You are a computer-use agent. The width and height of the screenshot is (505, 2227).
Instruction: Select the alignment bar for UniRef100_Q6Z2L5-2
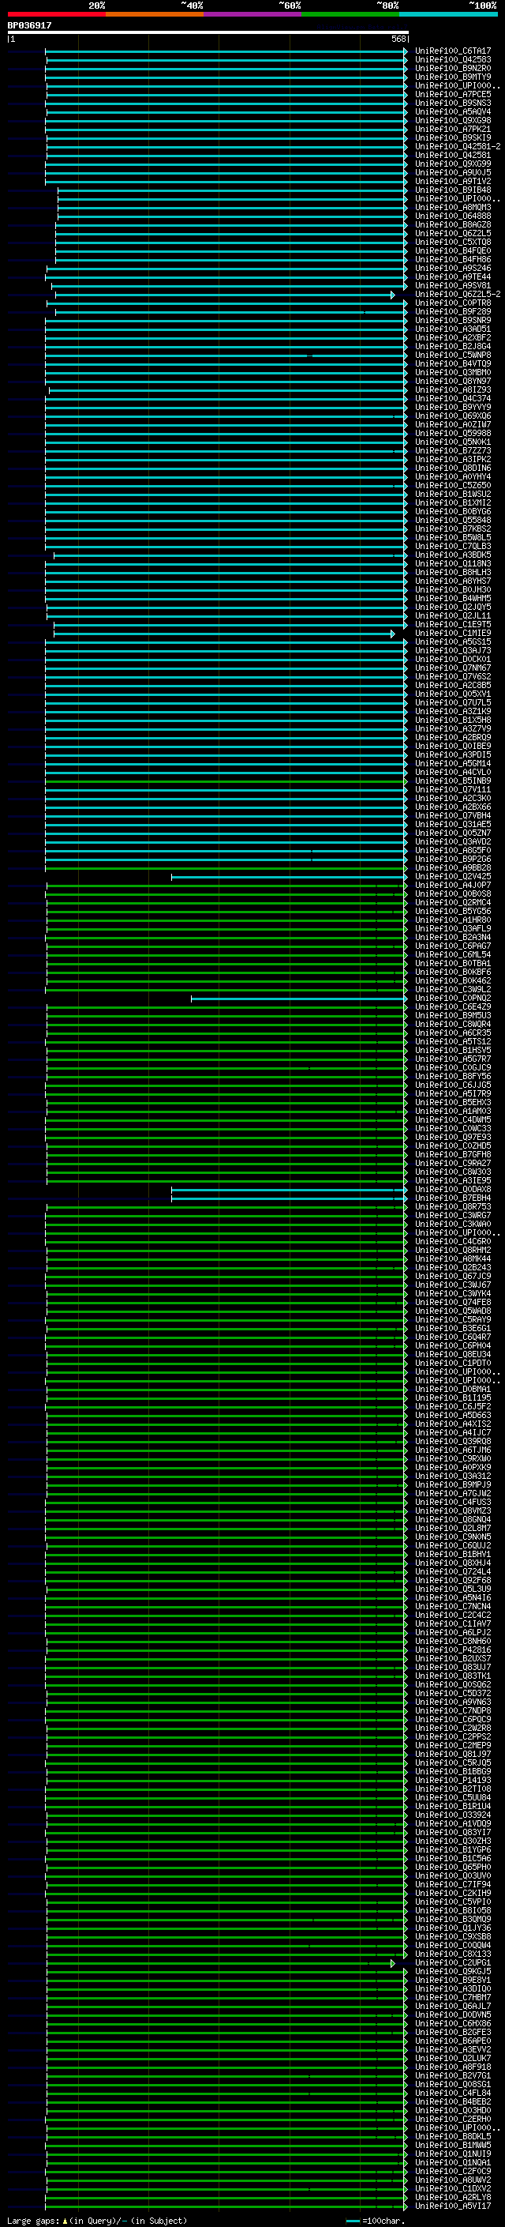226,295
